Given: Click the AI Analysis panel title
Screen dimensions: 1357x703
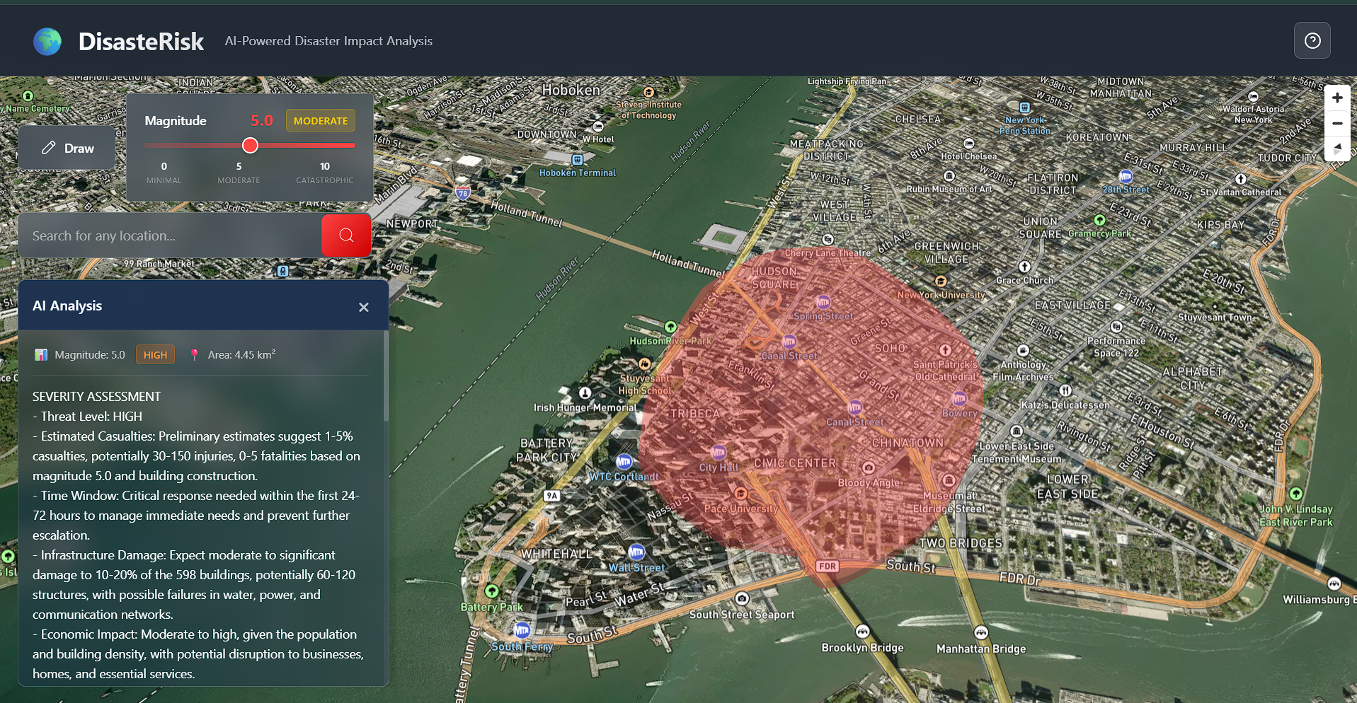Looking at the screenshot, I should (x=67, y=306).
